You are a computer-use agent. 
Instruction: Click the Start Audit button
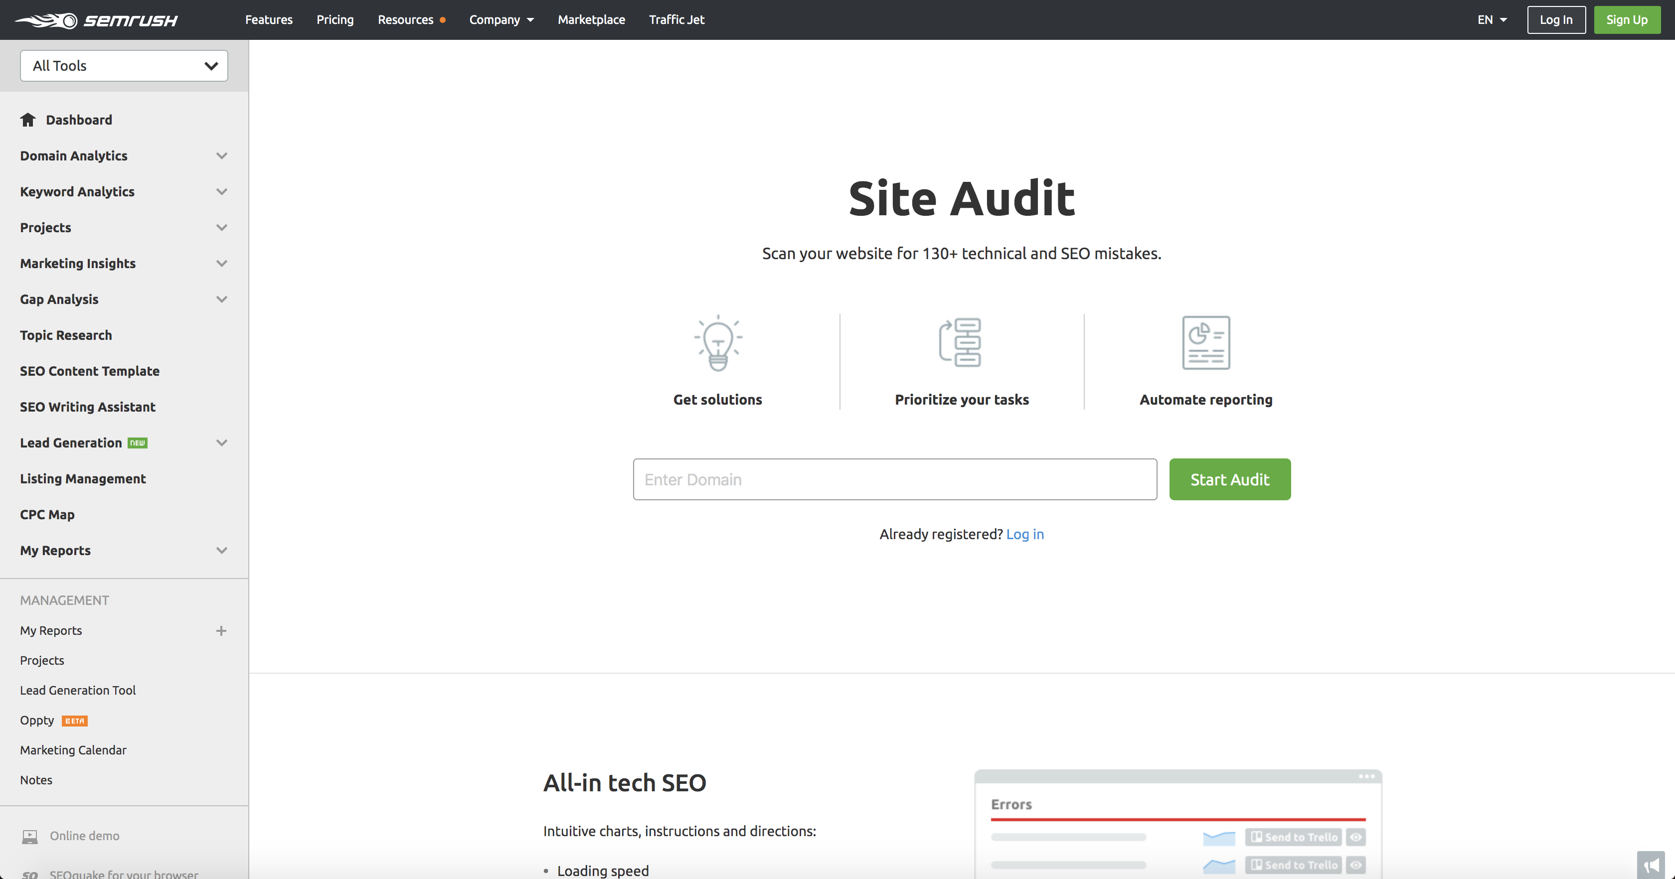click(1230, 479)
